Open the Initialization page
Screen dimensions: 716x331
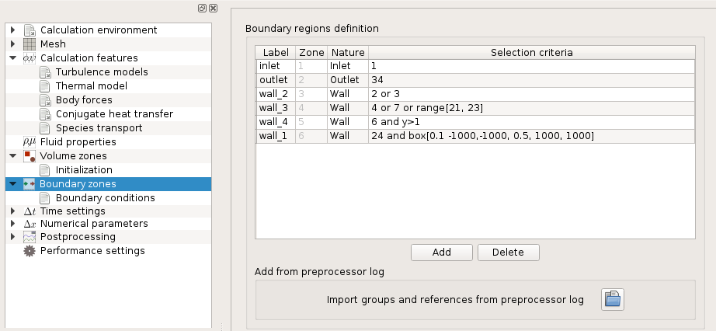pyautogui.click(x=84, y=170)
